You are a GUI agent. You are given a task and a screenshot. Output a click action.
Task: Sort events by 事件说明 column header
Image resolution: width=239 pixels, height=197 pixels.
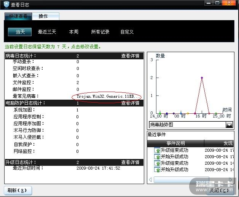click(175, 143)
